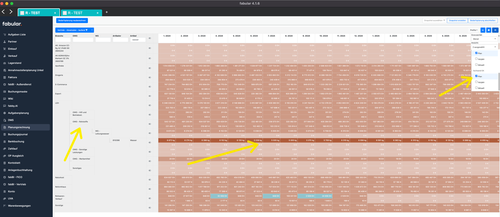The image size is (500, 217).
Task: Click the chart icon button next to Profile
Action: pyautogui.click(x=483, y=30)
